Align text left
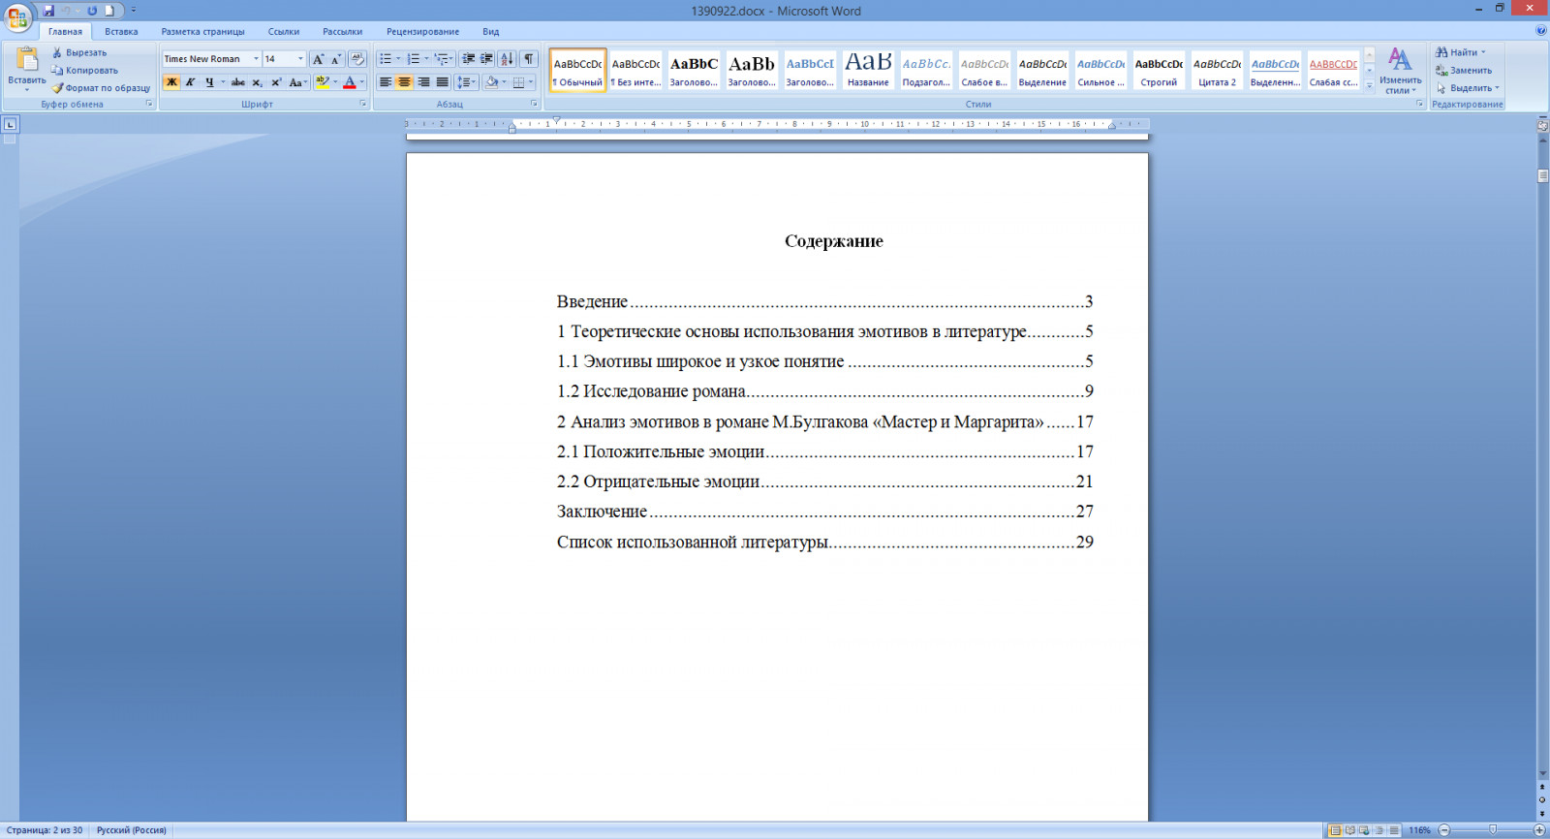Image resolution: width=1550 pixels, height=839 pixels. click(x=386, y=82)
